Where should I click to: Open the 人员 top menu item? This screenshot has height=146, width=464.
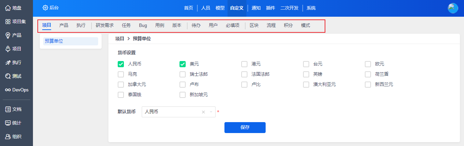coord(206,8)
